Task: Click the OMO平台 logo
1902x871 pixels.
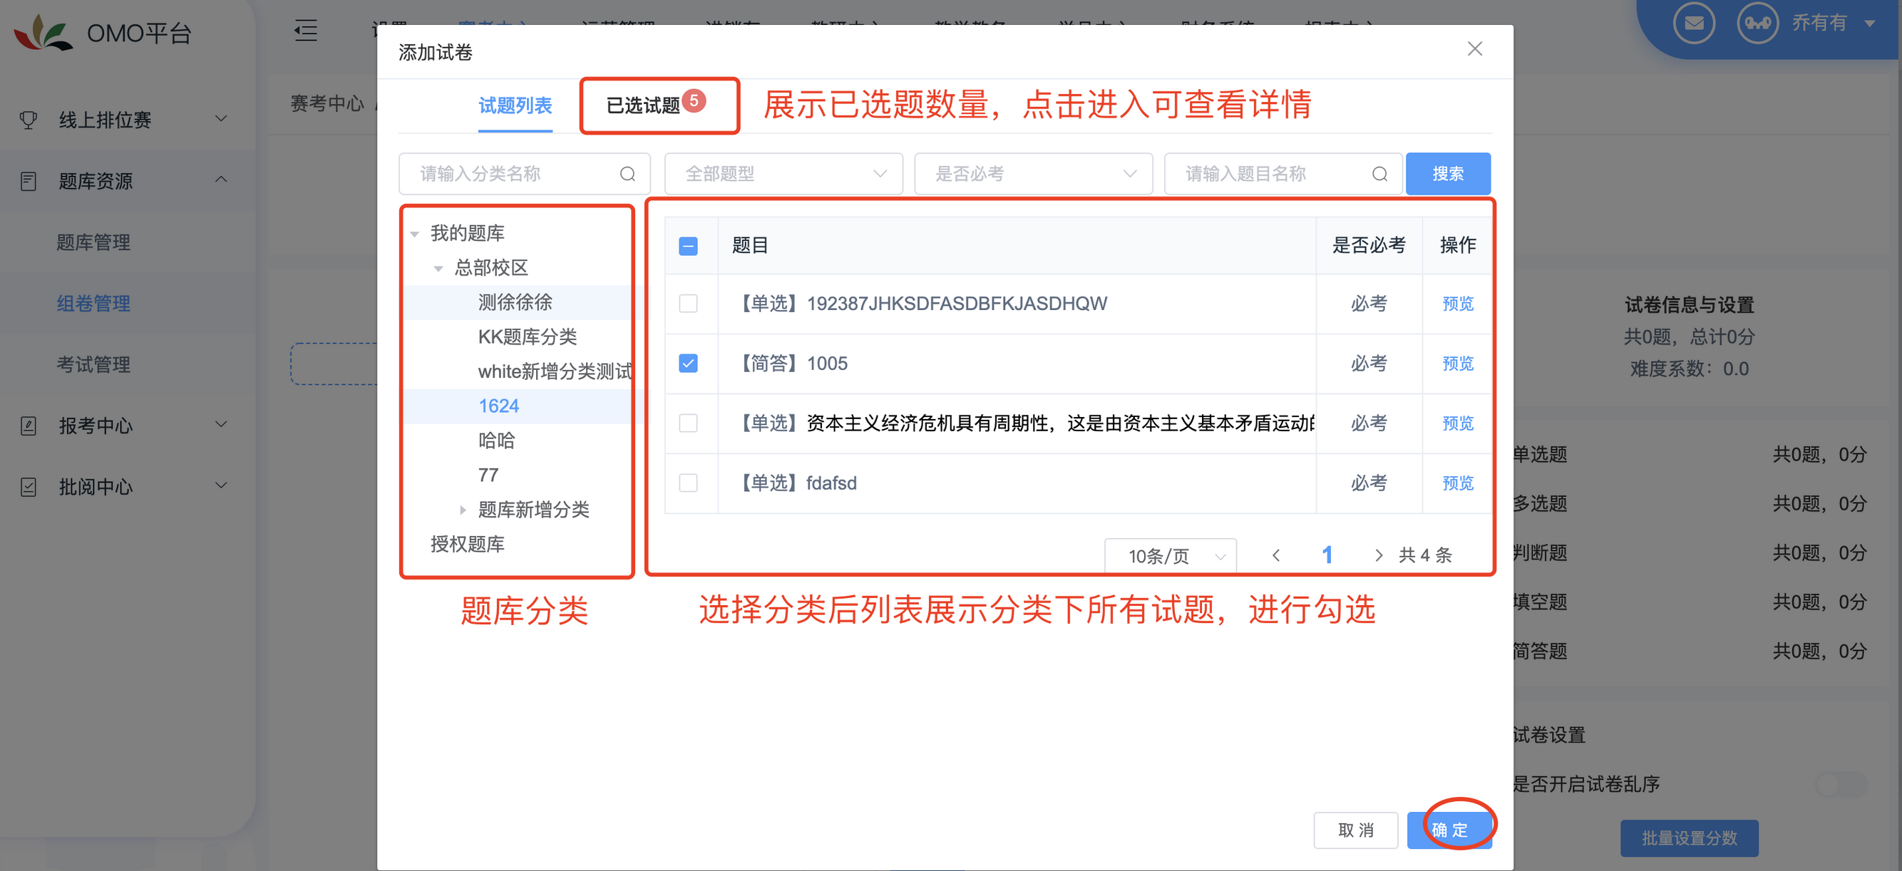Action: (x=104, y=33)
